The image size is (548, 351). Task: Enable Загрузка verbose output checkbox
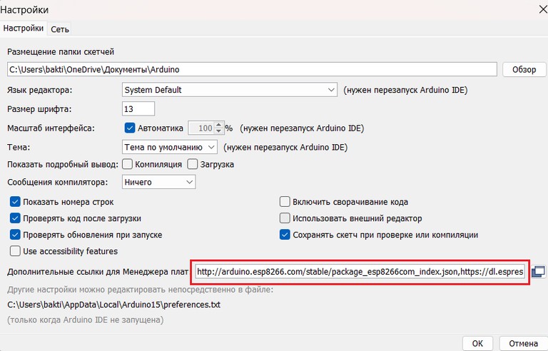[x=192, y=164]
